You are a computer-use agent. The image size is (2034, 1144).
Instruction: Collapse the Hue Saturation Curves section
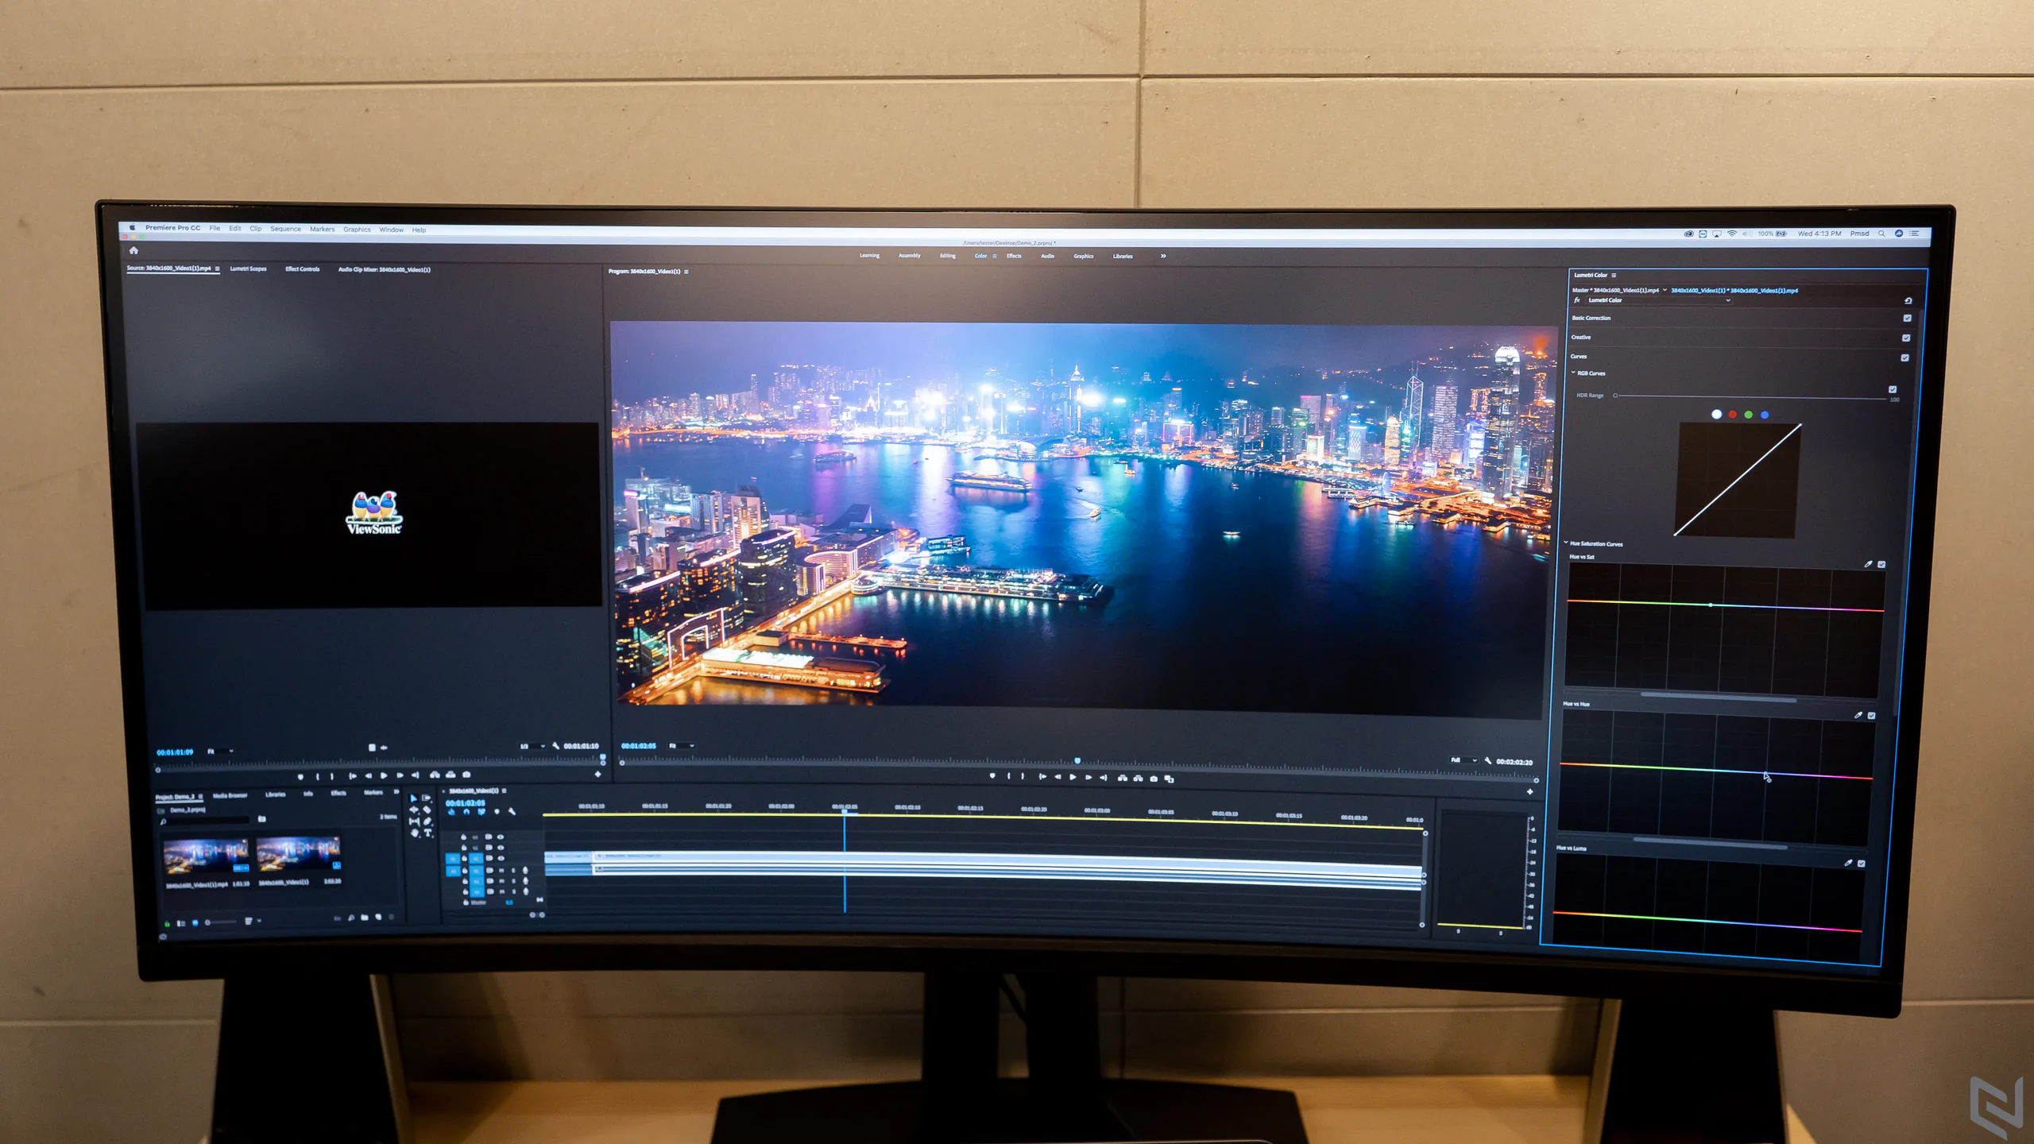(x=1566, y=543)
